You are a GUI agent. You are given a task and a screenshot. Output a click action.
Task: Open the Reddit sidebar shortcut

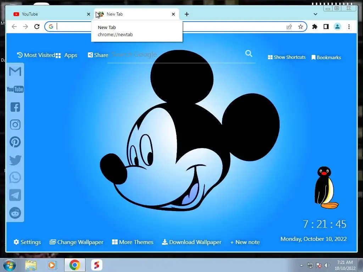[15, 213]
